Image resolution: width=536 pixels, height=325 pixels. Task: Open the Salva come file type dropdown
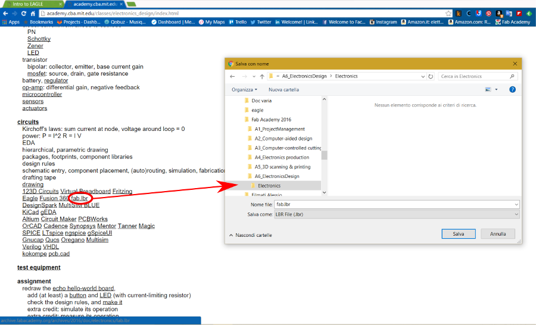coord(516,214)
